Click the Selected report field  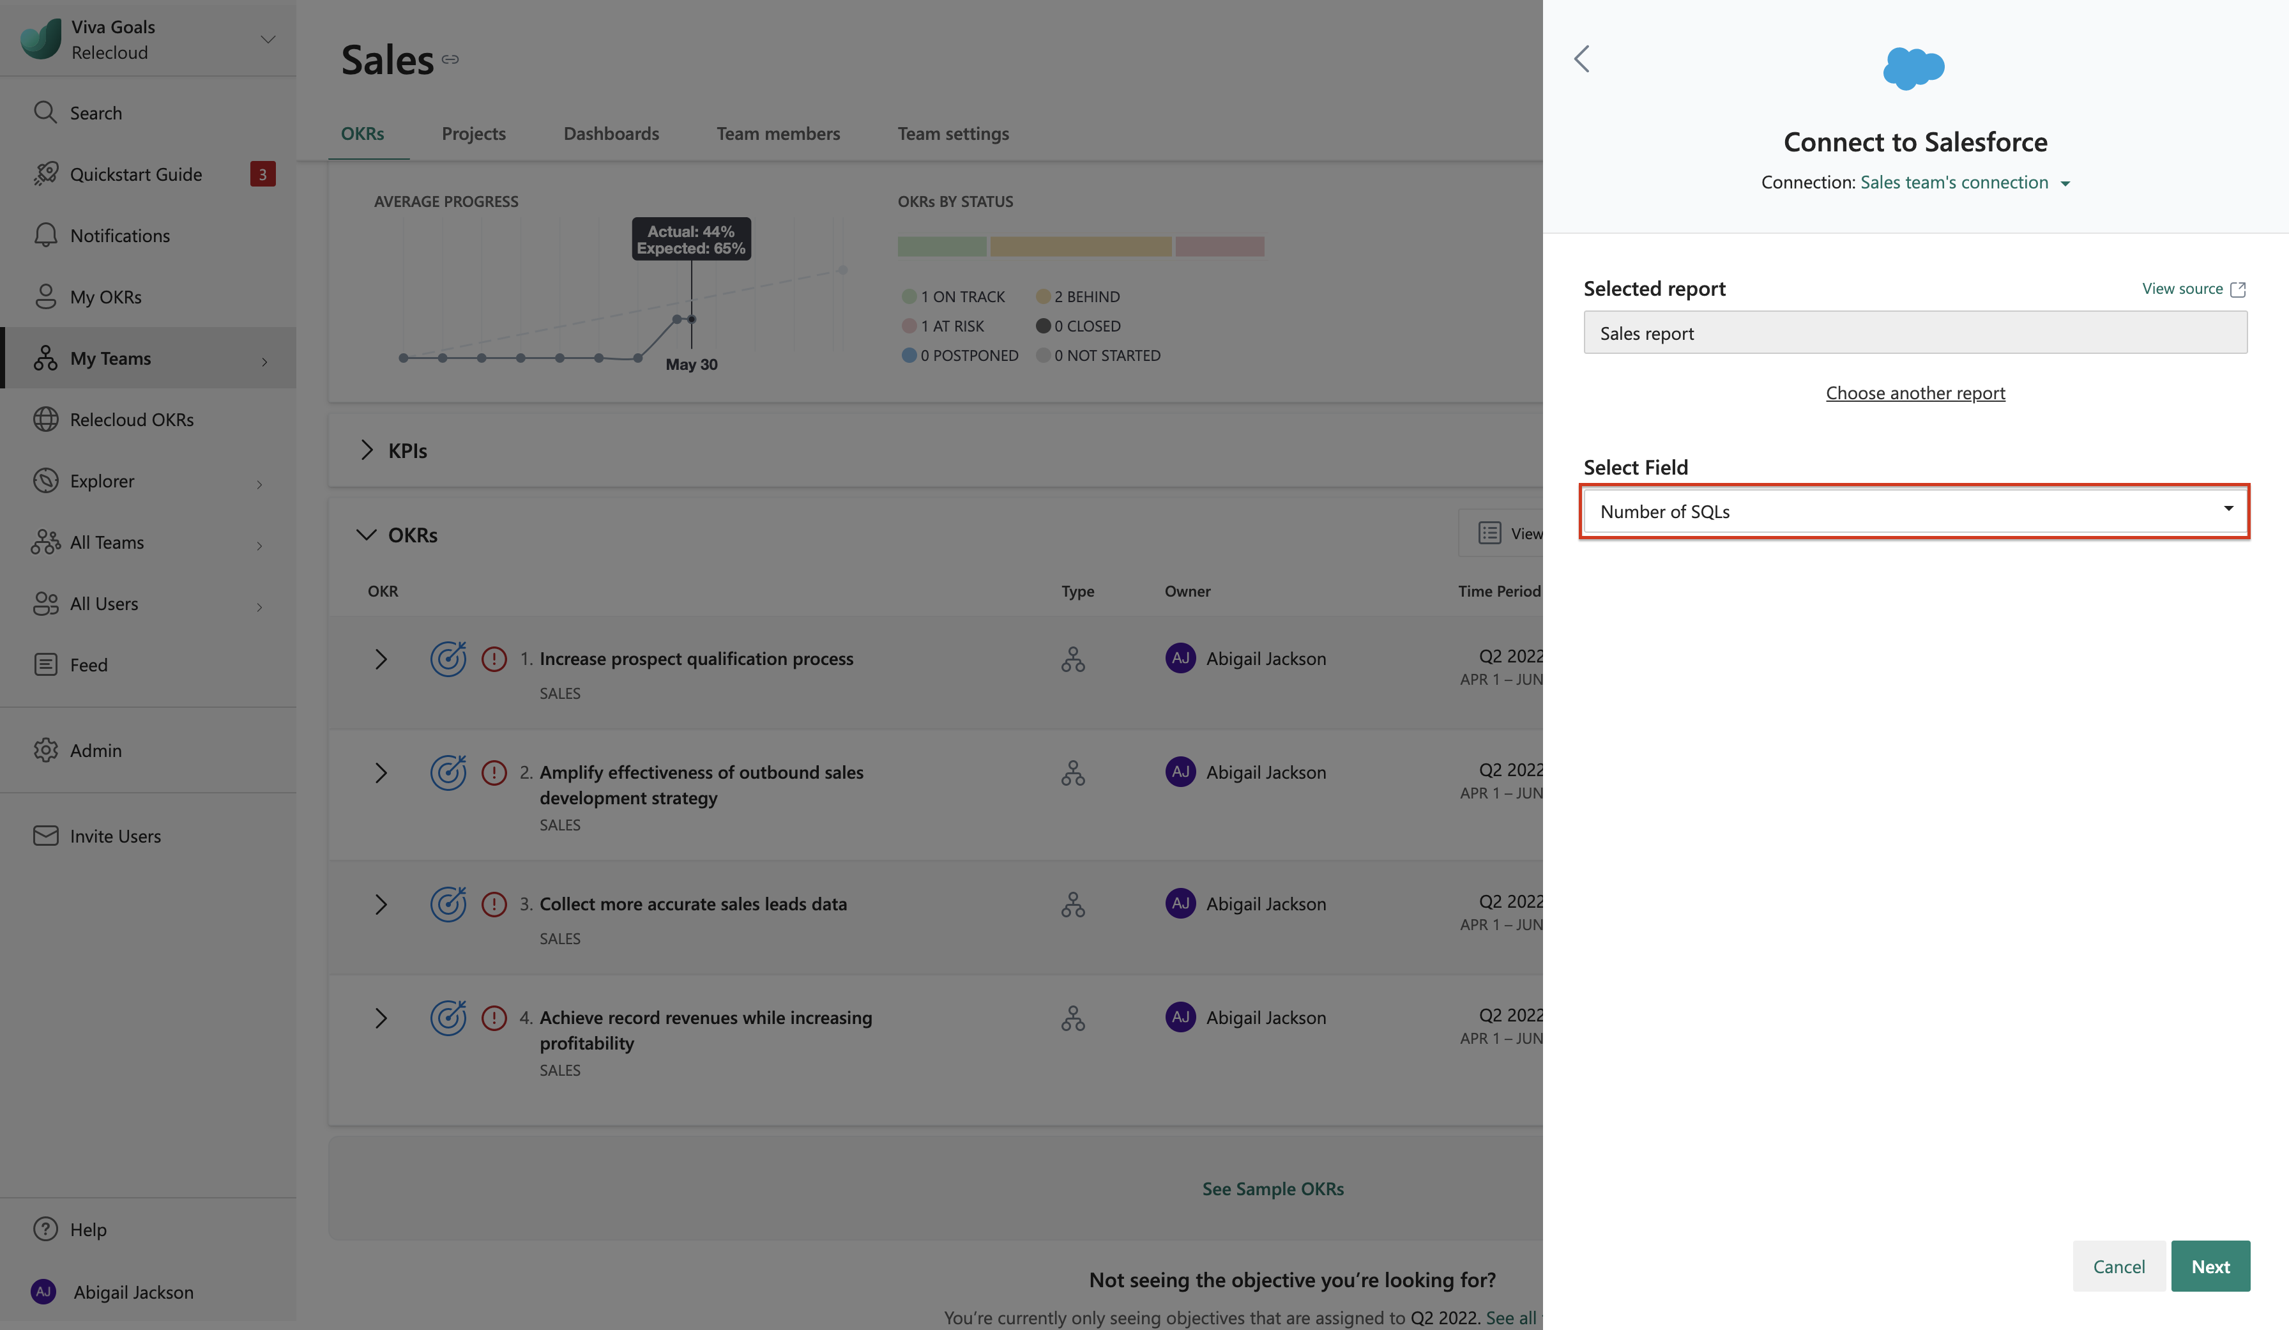1914,333
